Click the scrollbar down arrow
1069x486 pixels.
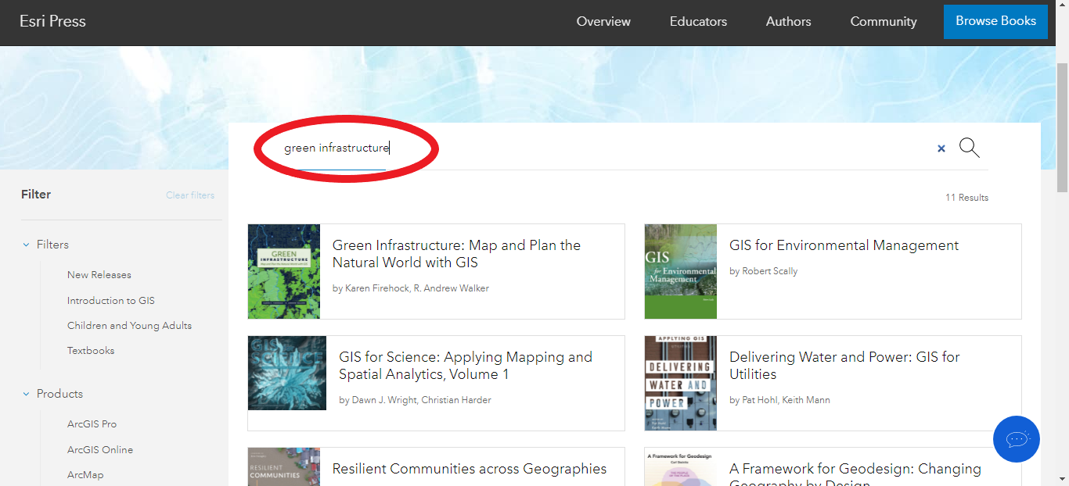tap(1062, 478)
